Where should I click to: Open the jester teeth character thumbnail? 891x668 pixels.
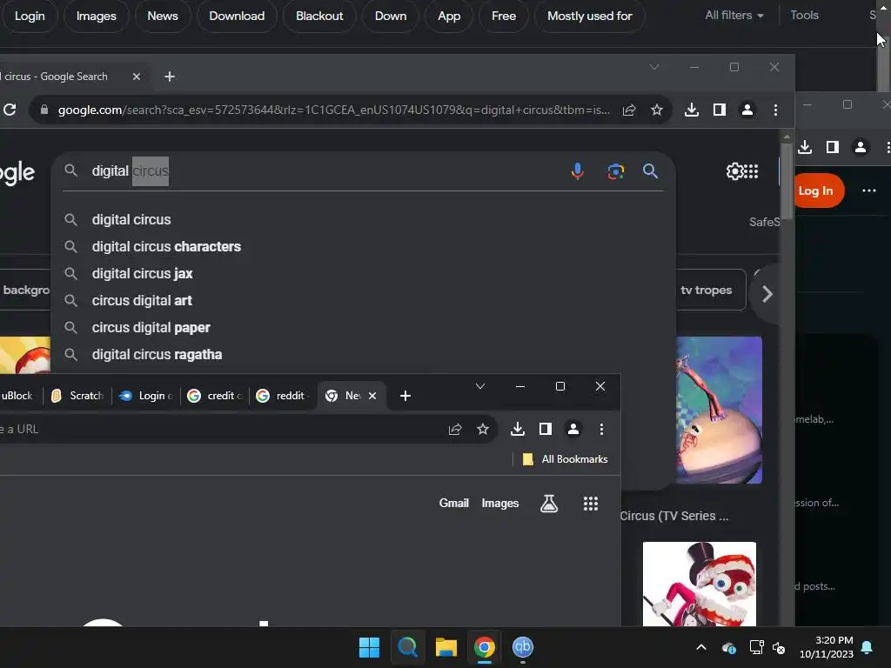[700, 584]
